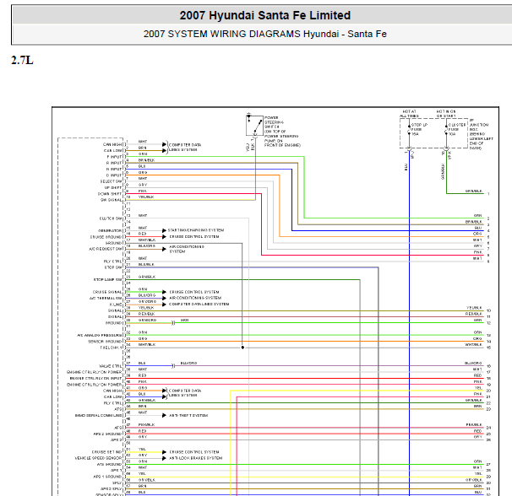Click the 'ENGINE CTRL RLY ON INPUT' label
Image resolution: width=512 pixels, height=496 pixels.
coord(96,379)
